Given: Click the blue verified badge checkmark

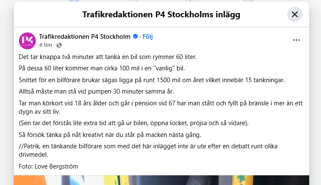Looking at the screenshot, I should click(135, 36).
